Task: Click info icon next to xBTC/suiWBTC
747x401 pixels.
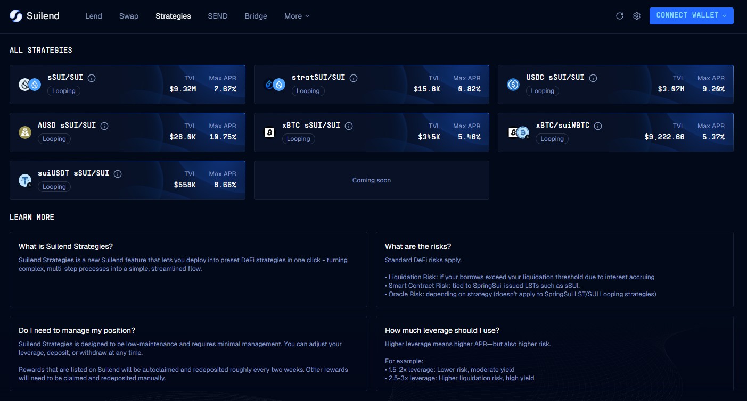Action: [598, 126]
